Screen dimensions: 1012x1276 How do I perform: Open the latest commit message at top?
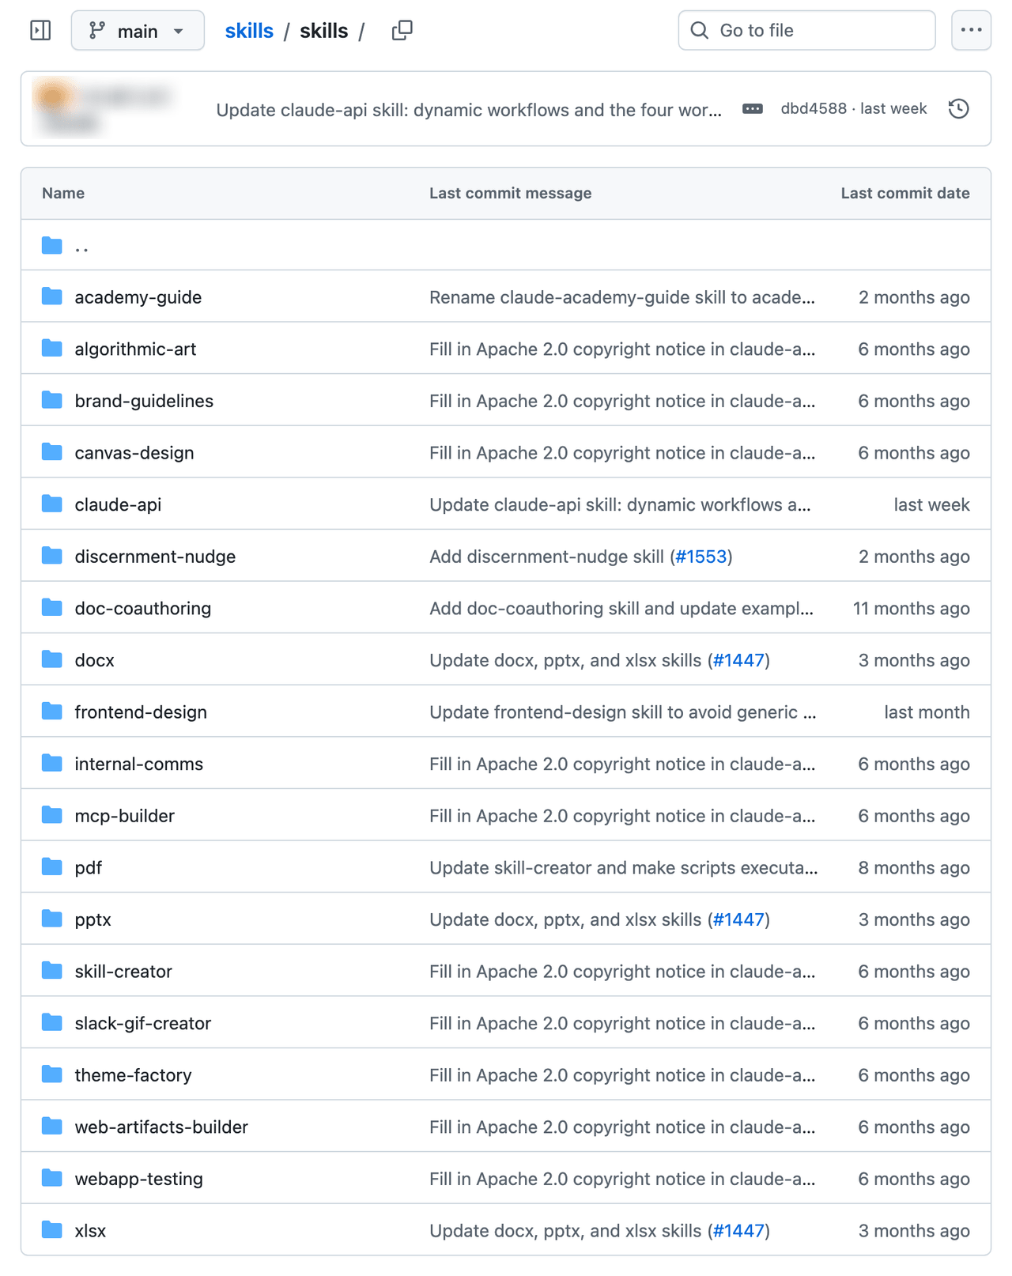pos(469,110)
